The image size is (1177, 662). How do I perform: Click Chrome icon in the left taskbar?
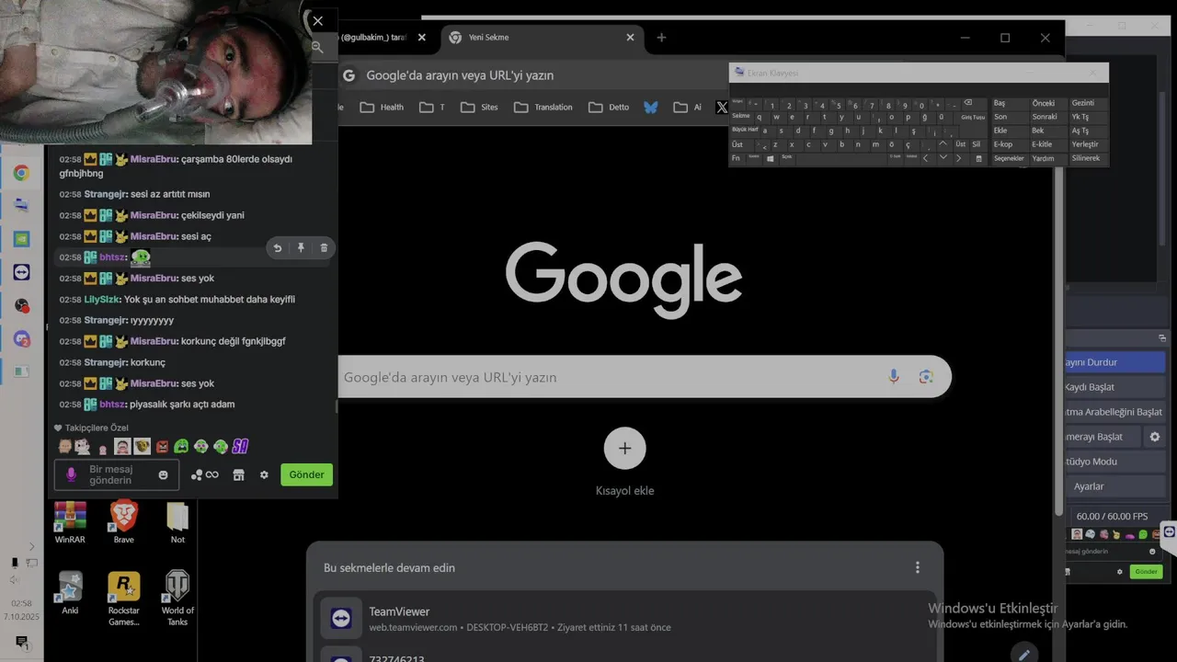point(21,173)
